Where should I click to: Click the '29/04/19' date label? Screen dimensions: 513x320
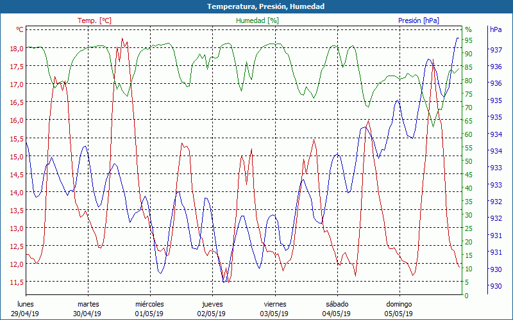point(25,314)
